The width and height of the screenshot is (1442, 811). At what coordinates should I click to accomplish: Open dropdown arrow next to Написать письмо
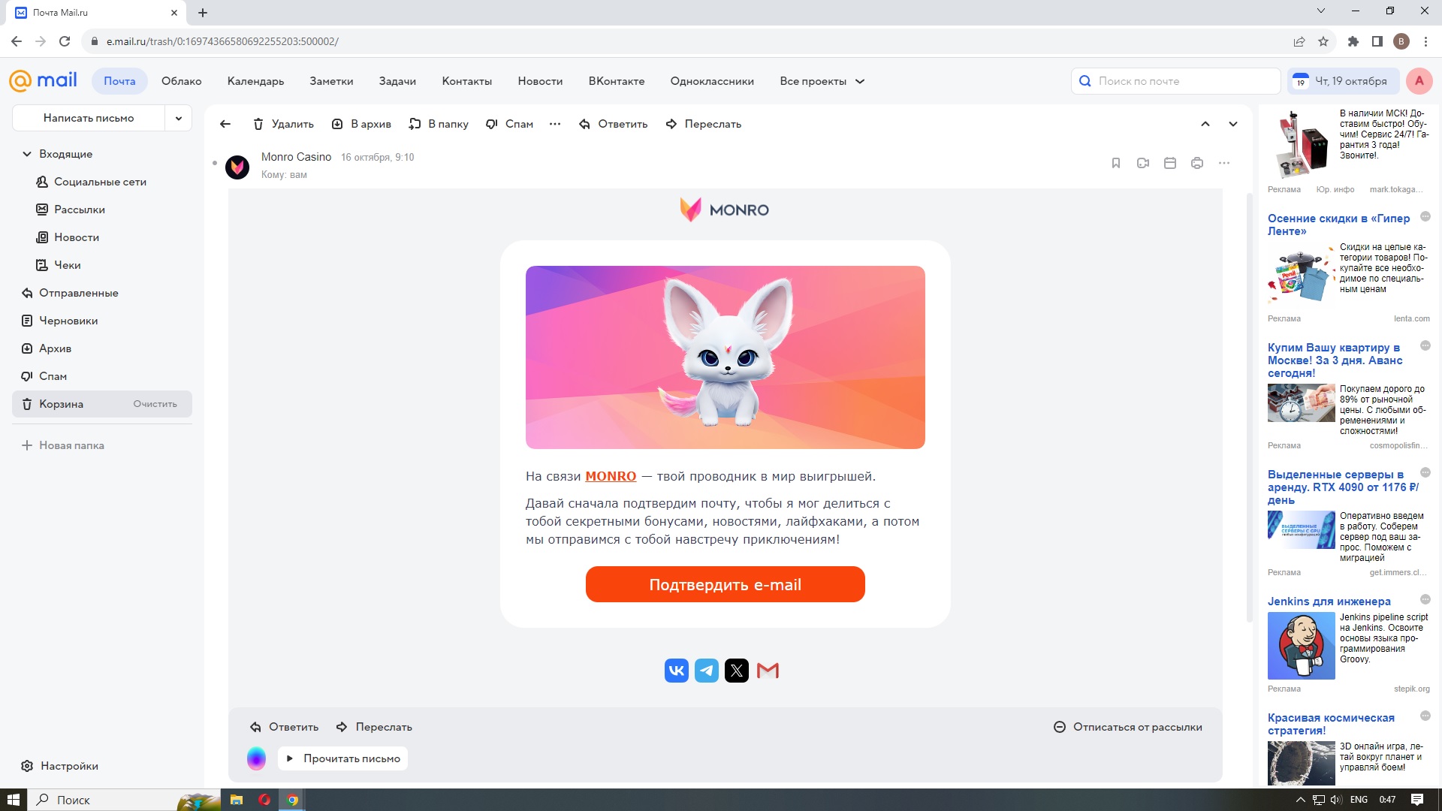coord(179,118)
